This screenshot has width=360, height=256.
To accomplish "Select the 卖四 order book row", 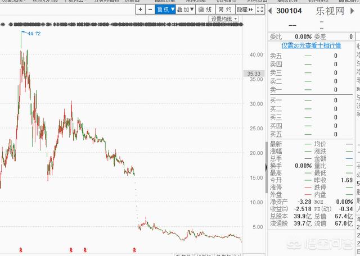I will [311, 64].
